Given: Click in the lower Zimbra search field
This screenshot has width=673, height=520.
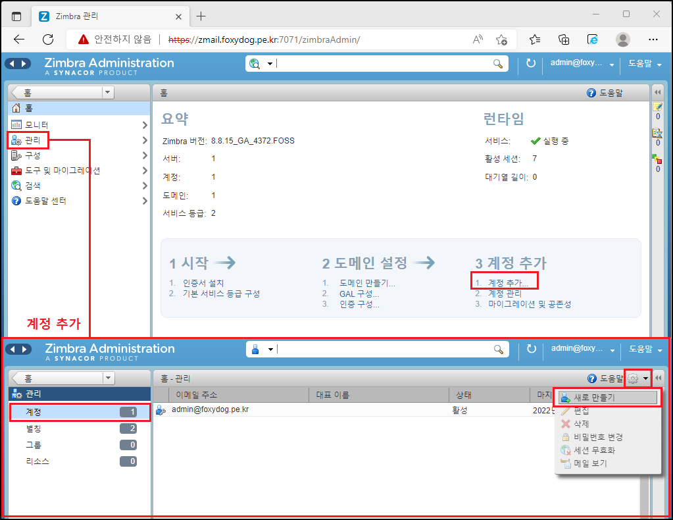Looking at the screenshot, I should click(x=384, y=350).
